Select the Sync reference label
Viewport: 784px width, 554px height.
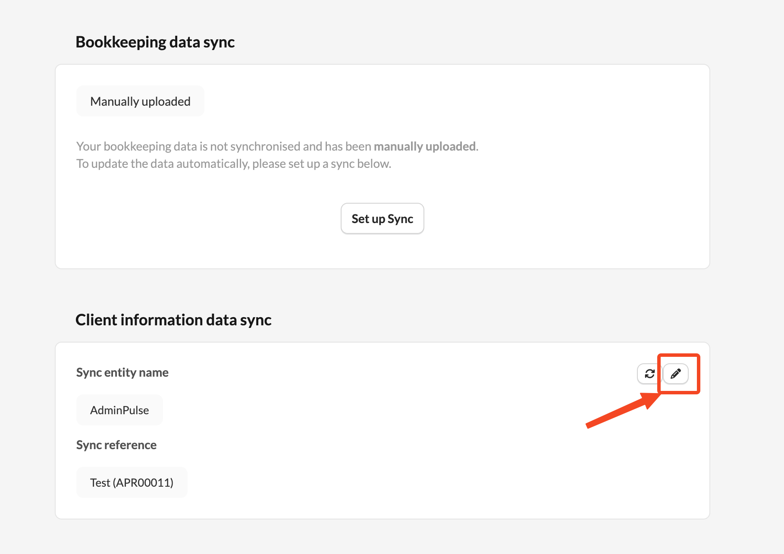tap(116, 445)
